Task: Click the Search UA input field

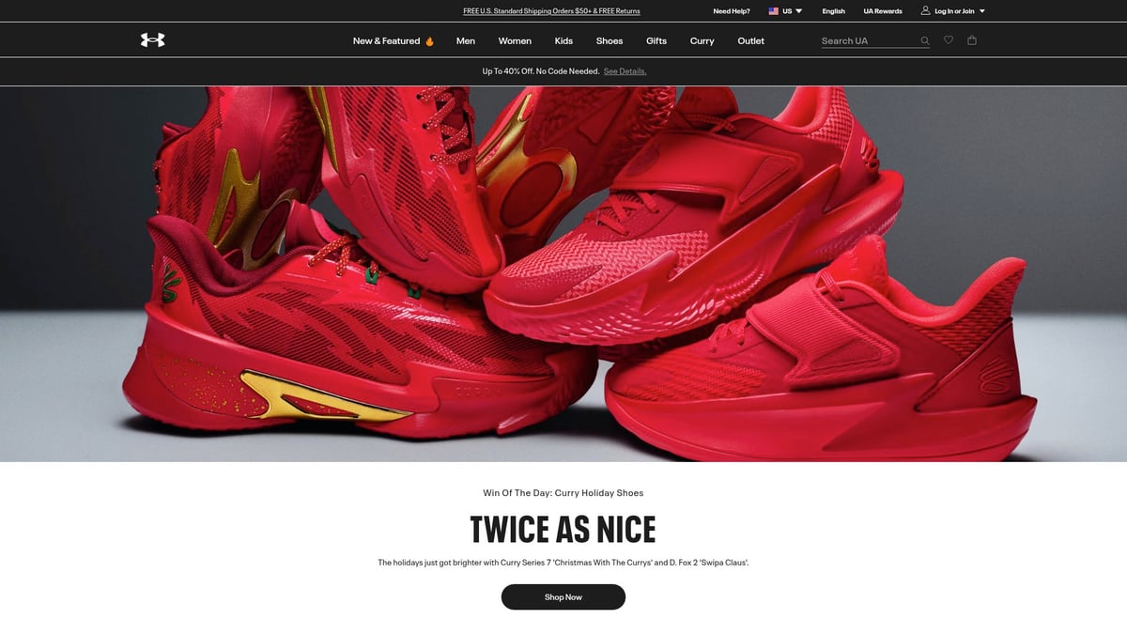Action: tap(866, 41)
